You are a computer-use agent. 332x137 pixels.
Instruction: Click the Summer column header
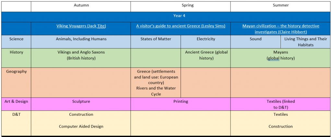281,5
